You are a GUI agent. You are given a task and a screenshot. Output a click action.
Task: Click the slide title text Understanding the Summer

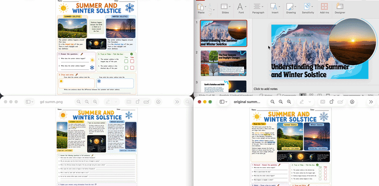[310, 70]
